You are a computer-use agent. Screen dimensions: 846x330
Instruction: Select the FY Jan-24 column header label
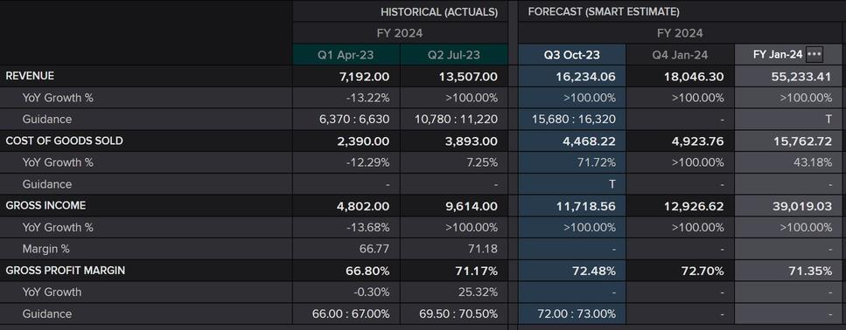click(778, 55)
